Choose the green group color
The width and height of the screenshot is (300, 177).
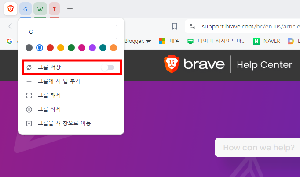[71, 48]
